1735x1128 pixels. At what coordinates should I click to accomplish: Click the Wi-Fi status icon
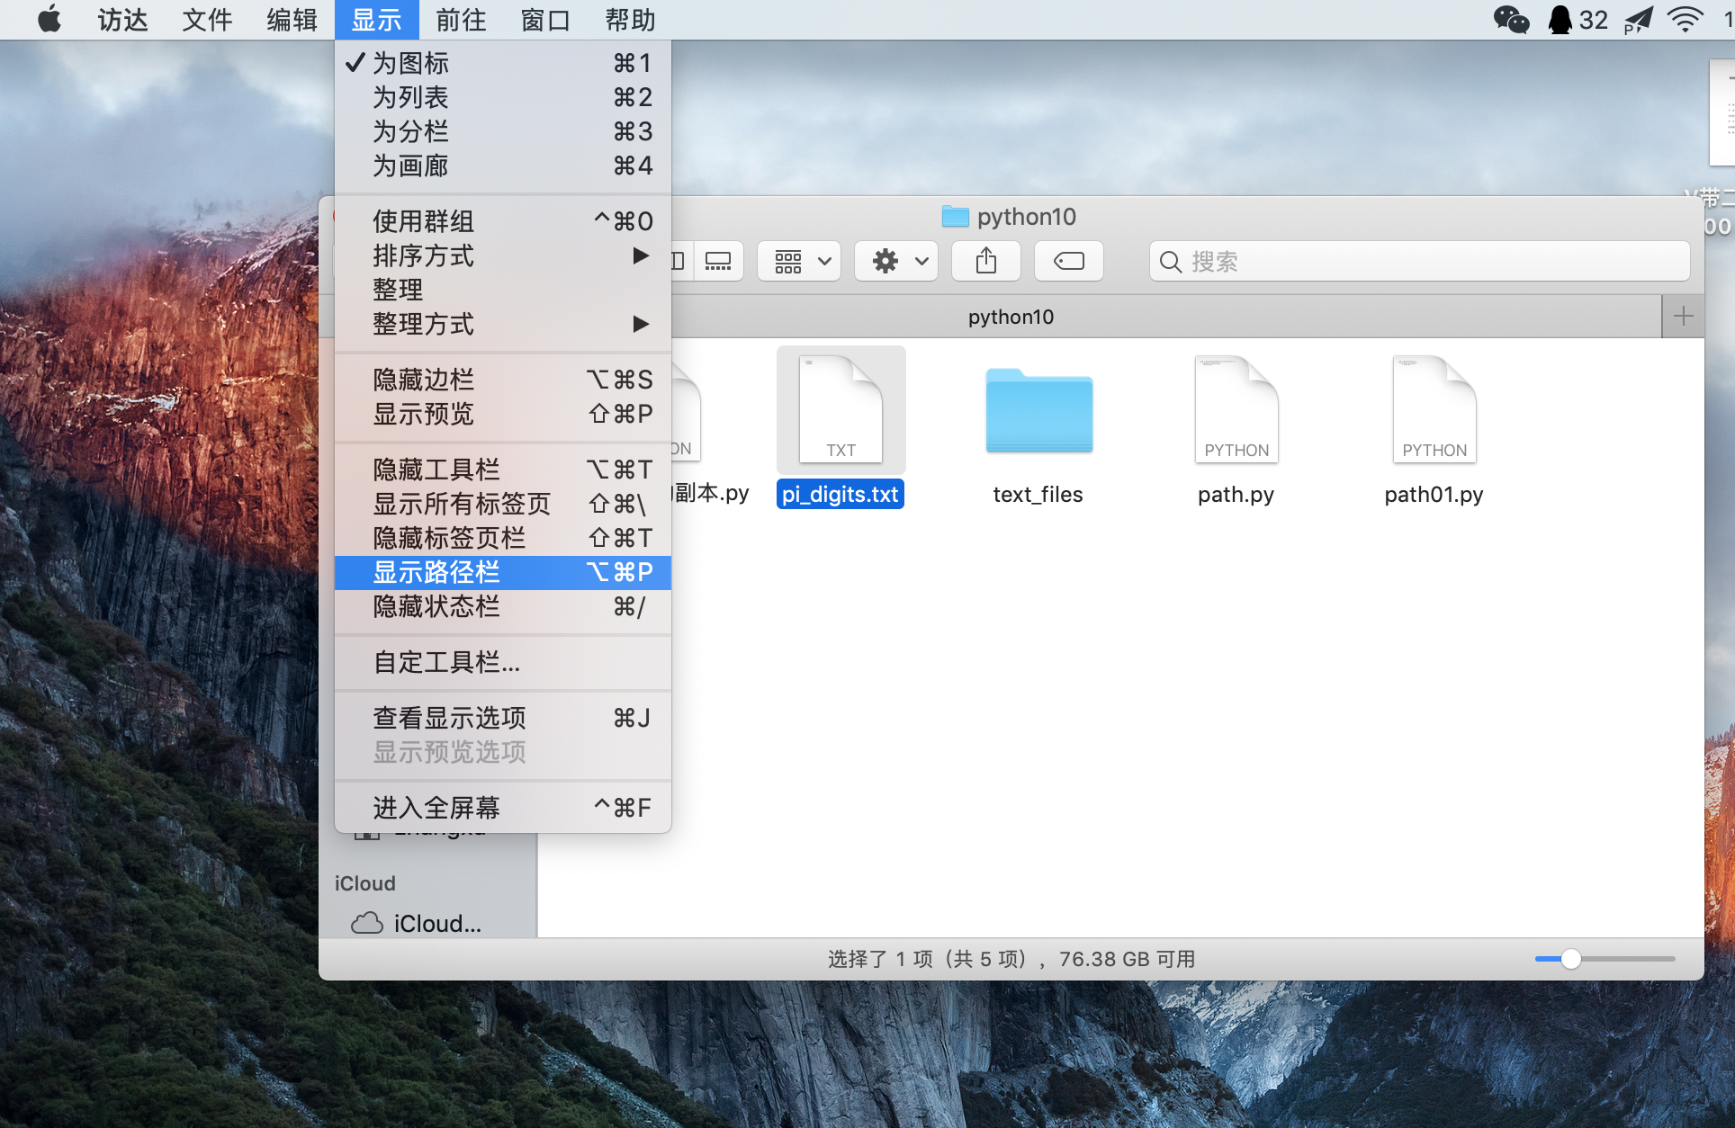pyautogui.click(x=1685, y=19)
